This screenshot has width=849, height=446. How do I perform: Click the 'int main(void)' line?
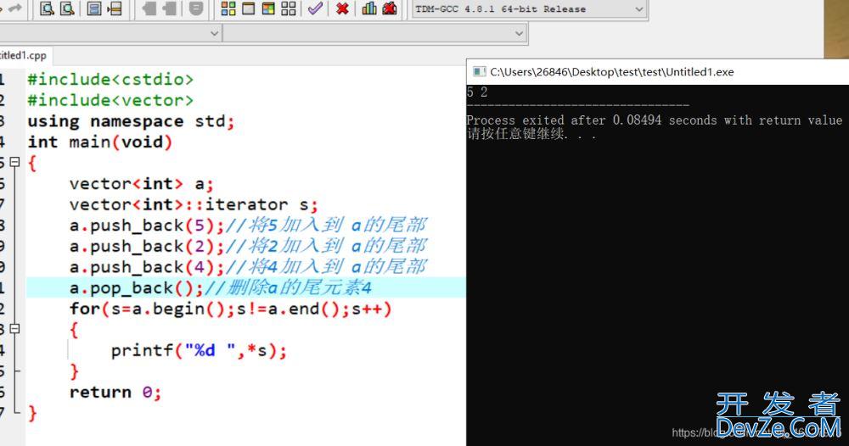tap(100, 142)
